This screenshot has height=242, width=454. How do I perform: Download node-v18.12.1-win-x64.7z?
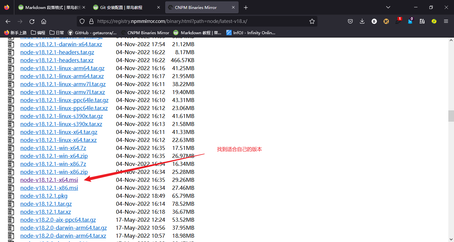click(x=53, y=148)
